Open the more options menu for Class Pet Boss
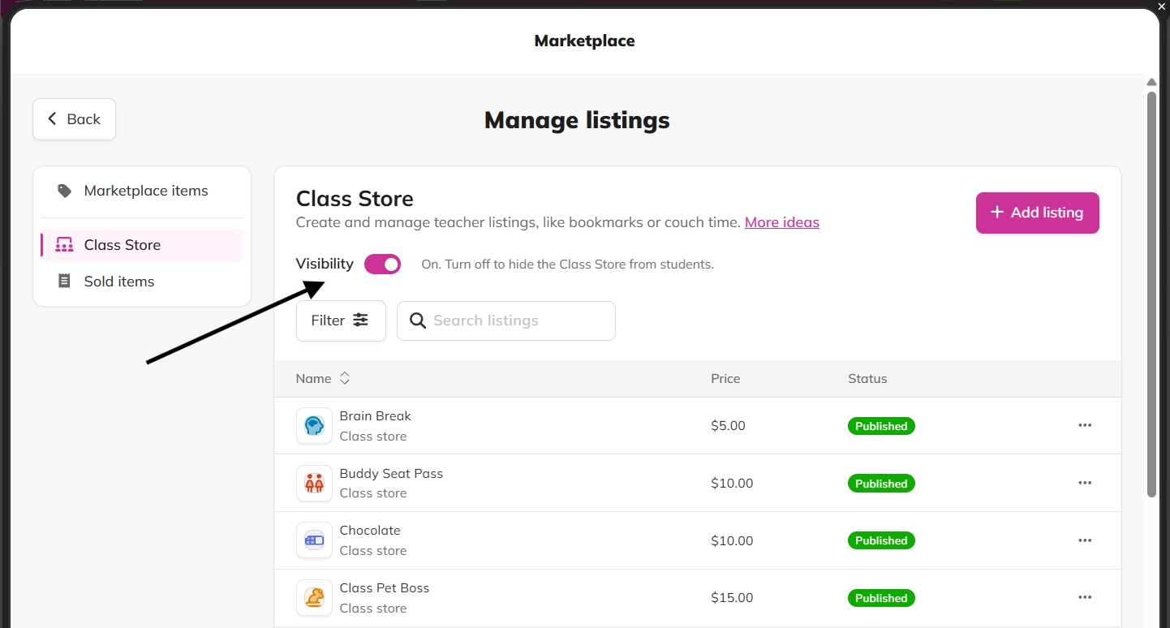 tap(1085, 598)
